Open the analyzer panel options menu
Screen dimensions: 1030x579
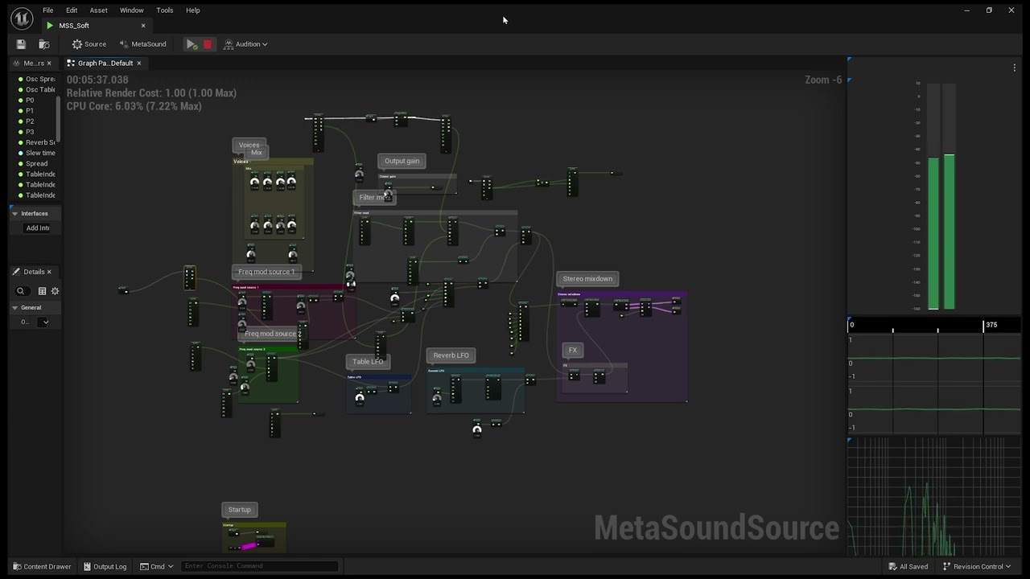(x=1014, y=68)
